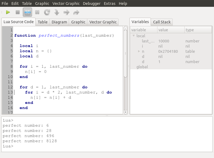This screenshot has height=158, width=214.
Task: Click 'n[i] = n[i] + d' code line
Action: 51,97
